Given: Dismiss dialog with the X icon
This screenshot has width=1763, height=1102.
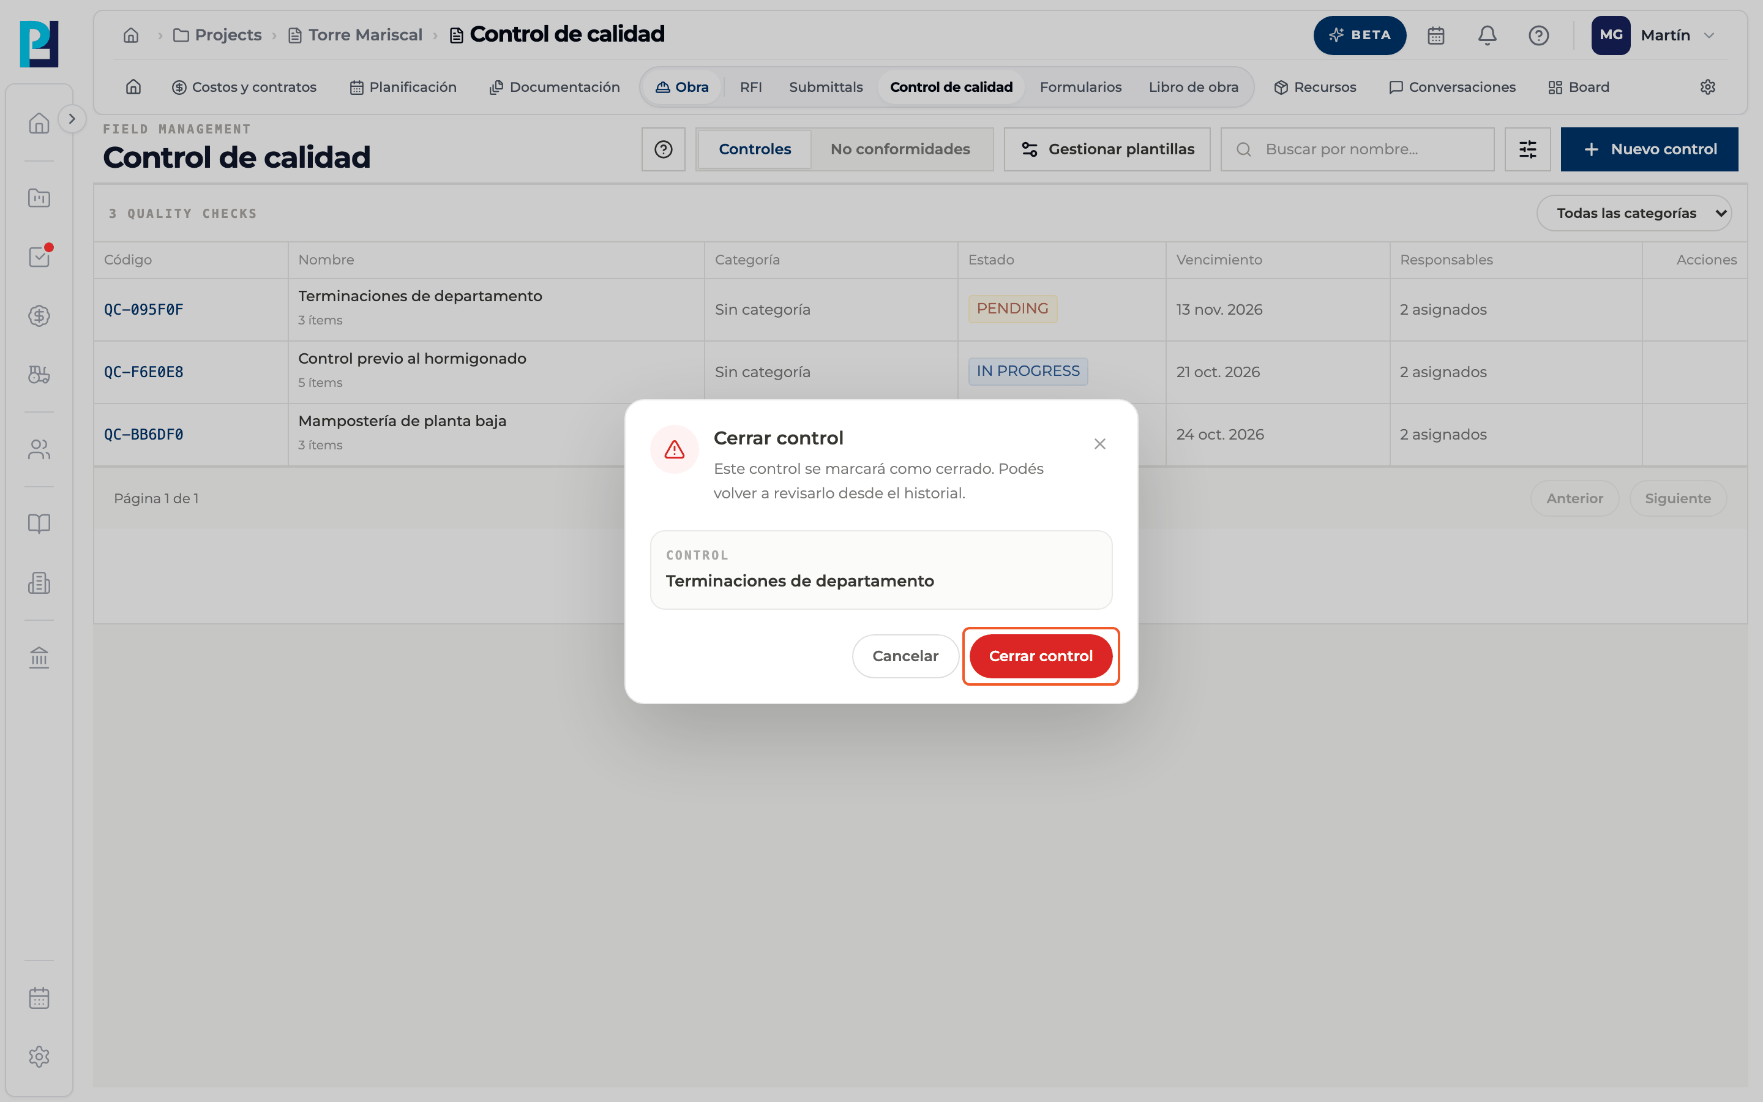Looking at the screenshot, I should click(1099, 444).
